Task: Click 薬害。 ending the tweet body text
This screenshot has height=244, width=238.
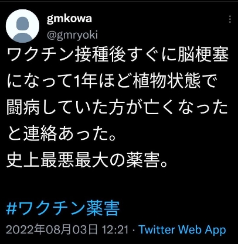Action: tap(147, 161)
